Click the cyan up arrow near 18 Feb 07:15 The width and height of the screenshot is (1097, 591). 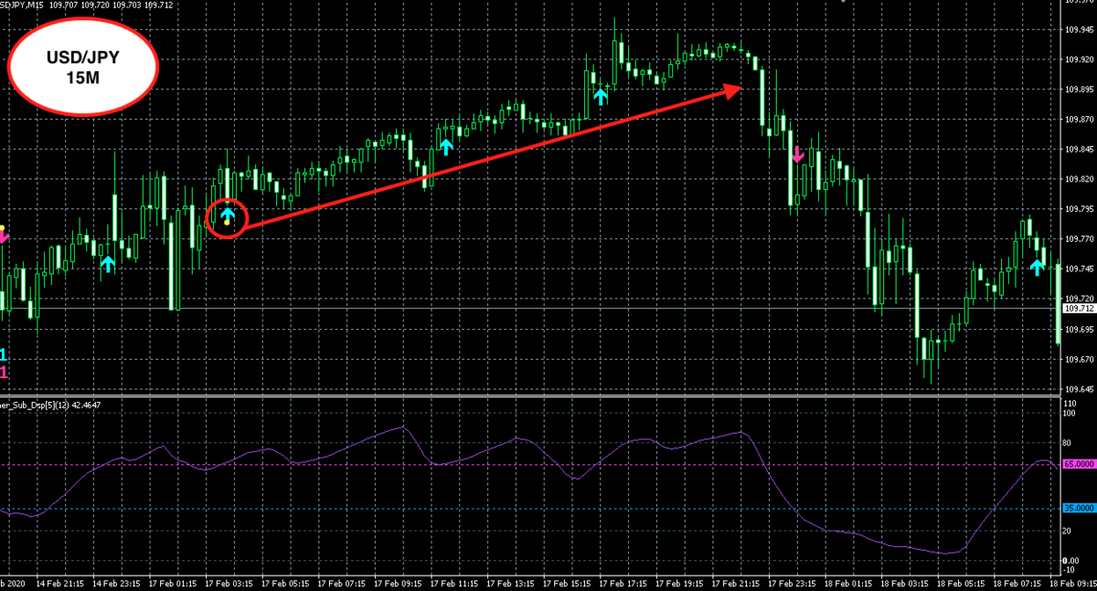tap(1037, 267)
